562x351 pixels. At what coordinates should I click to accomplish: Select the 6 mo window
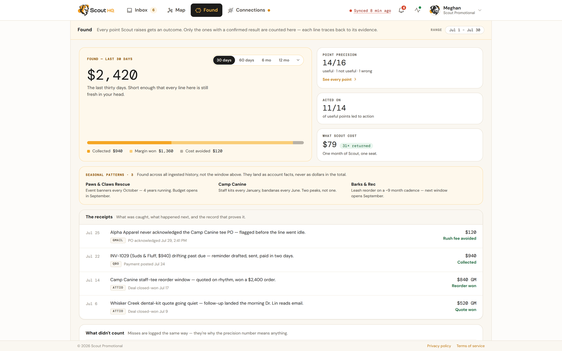[266, 60]
